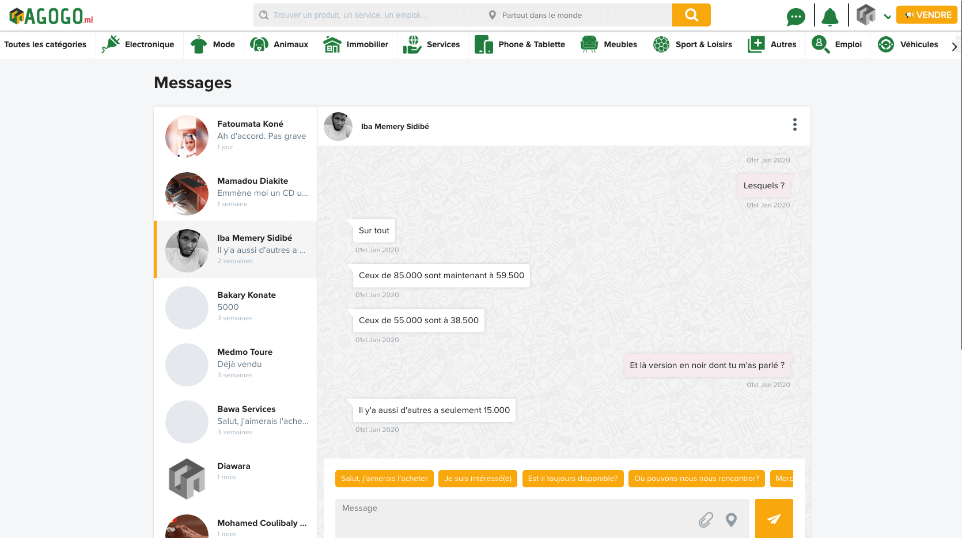Open the chat messages bubble icon
This screenshot has height=538, width=962.
796,17
